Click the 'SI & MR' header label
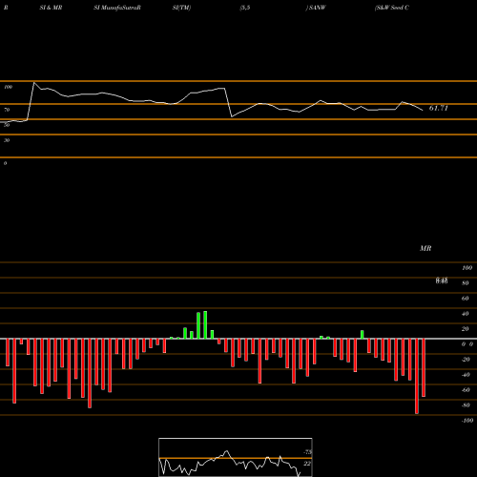Viewport: 477px width, 477px height. coord(51,8)
